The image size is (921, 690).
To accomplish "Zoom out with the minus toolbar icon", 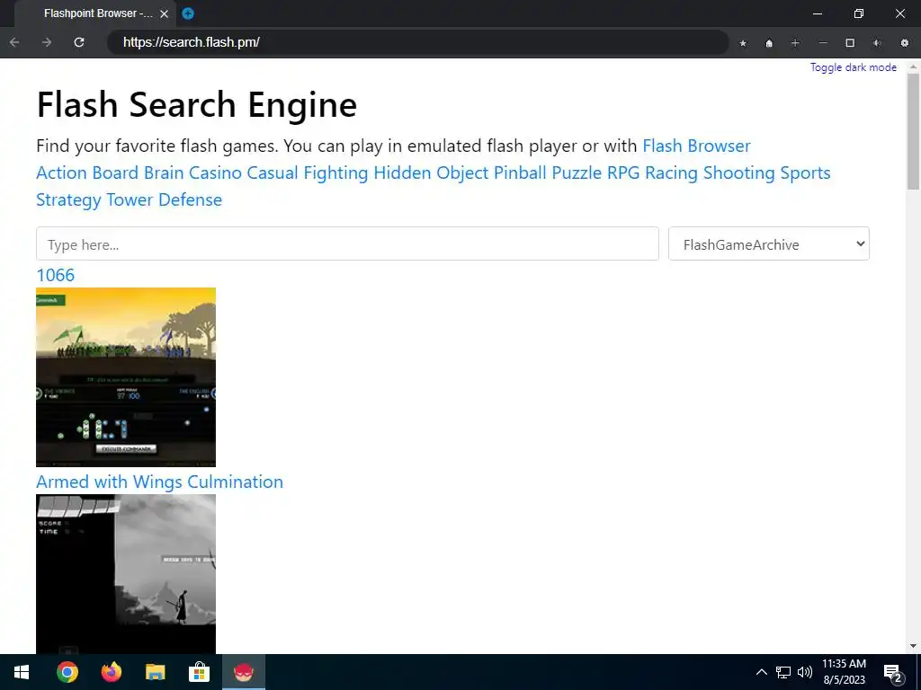I will [x=823, y=43].
